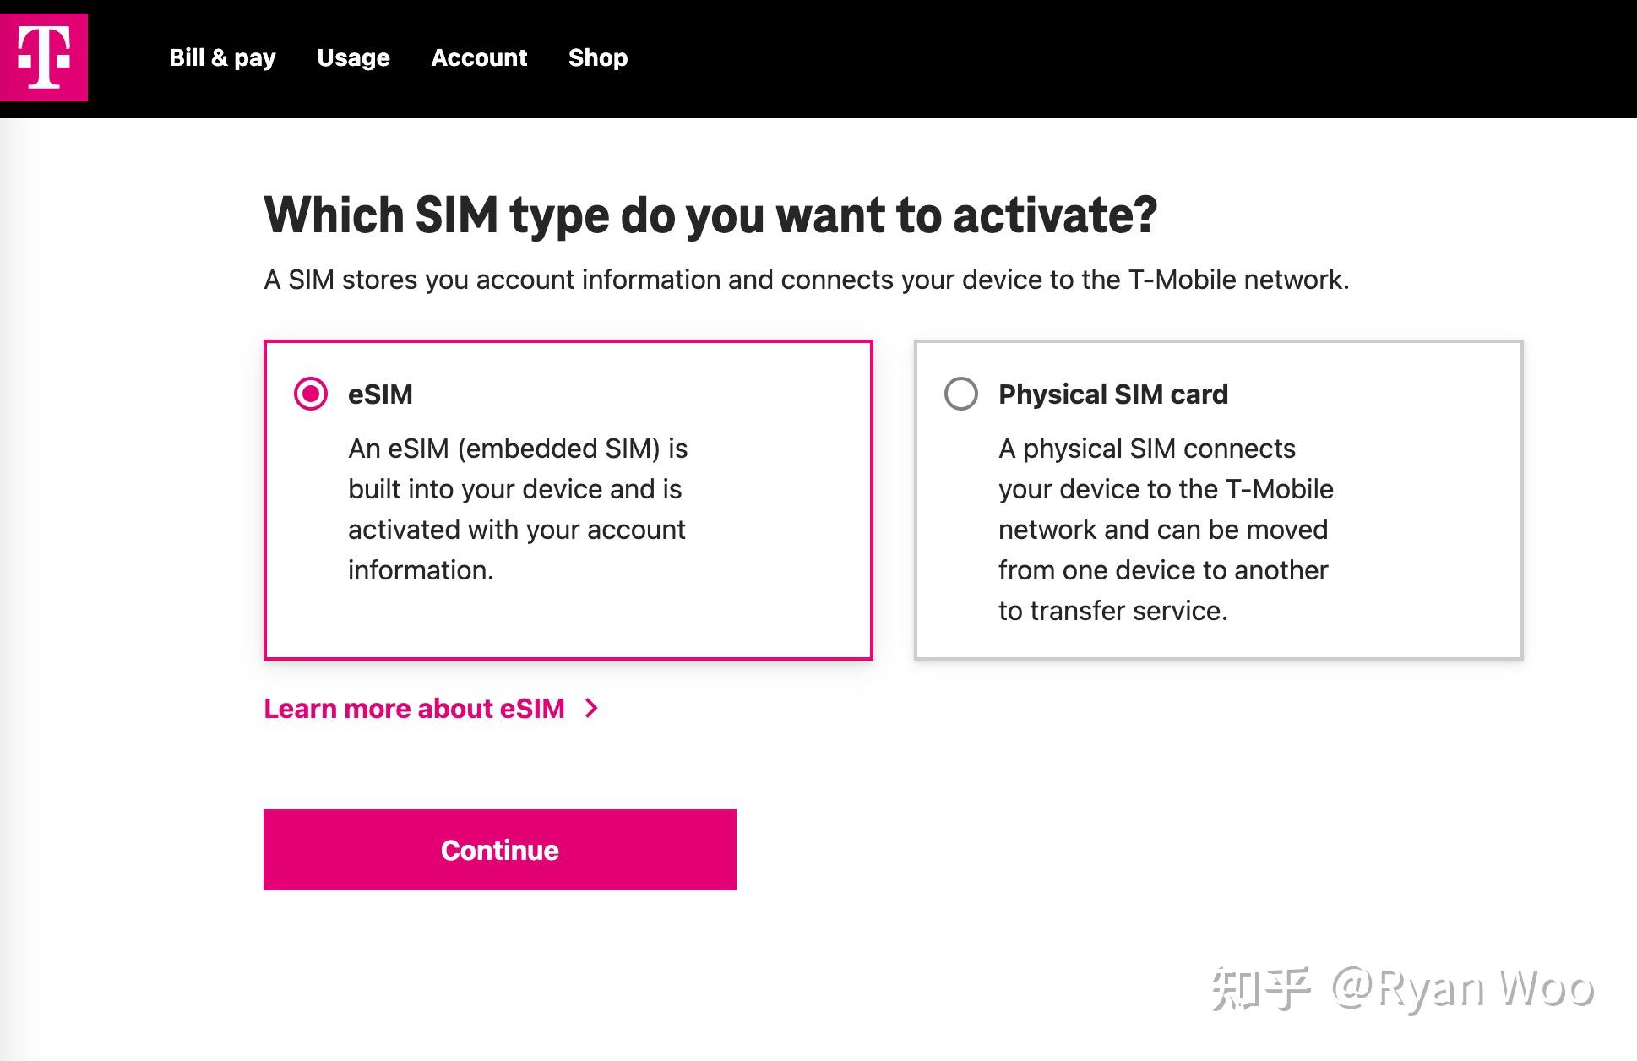1637x1061 pixels.
Task: Click the Physical SIM card option title
Action: pos(1112,394)
